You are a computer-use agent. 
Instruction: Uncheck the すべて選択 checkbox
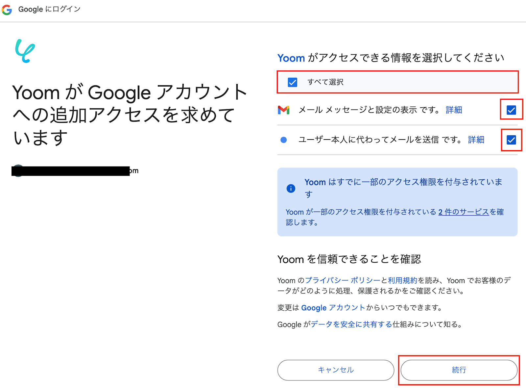click(x=292, y=82)
